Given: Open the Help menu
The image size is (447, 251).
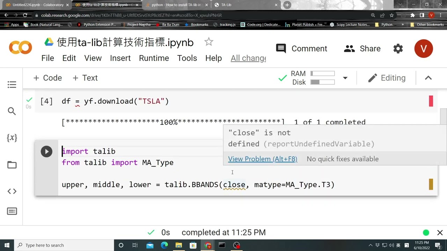Looking at the screenshot, I should [x=213, y=58].
